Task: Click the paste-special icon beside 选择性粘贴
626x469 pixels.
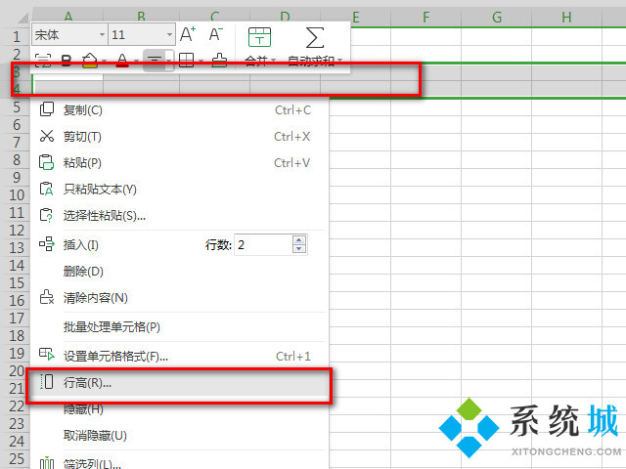Action: (x=47, y=215)
